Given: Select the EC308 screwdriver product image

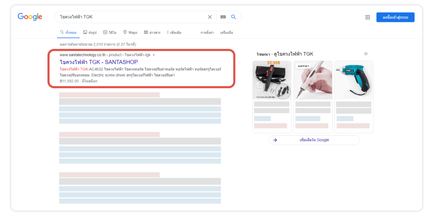Looking at the screenshot, I should click(271, 80).
